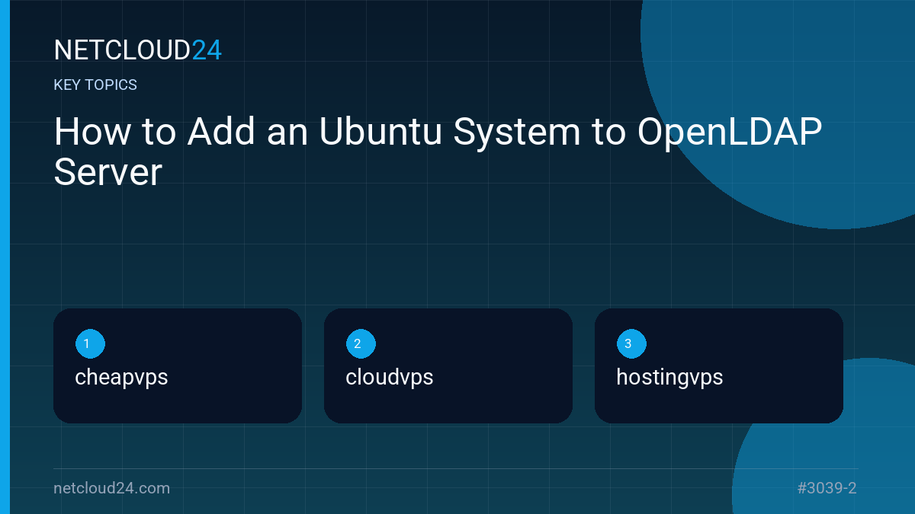Viewport: 915px width, 514px height.
Task: Select the KEY TOPICS label
Action: tap(95, 85)
